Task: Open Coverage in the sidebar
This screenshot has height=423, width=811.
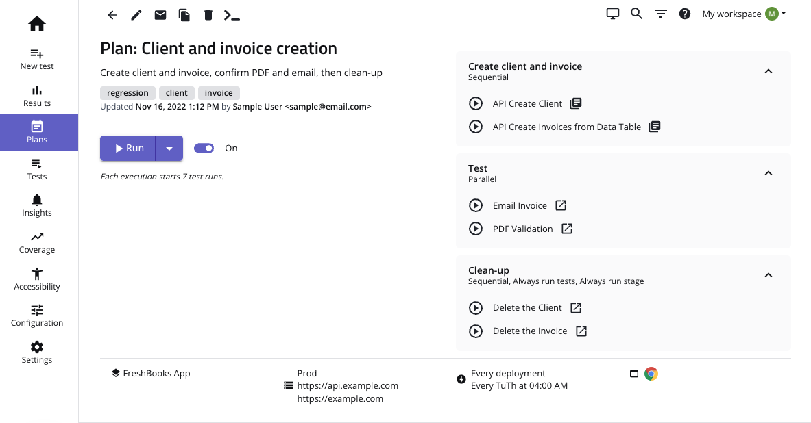Action: tap(37, 243)
